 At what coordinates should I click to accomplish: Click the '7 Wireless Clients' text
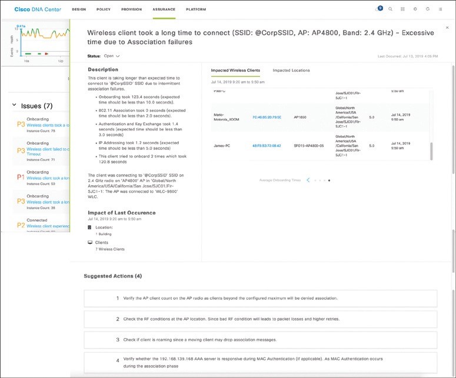110,249
